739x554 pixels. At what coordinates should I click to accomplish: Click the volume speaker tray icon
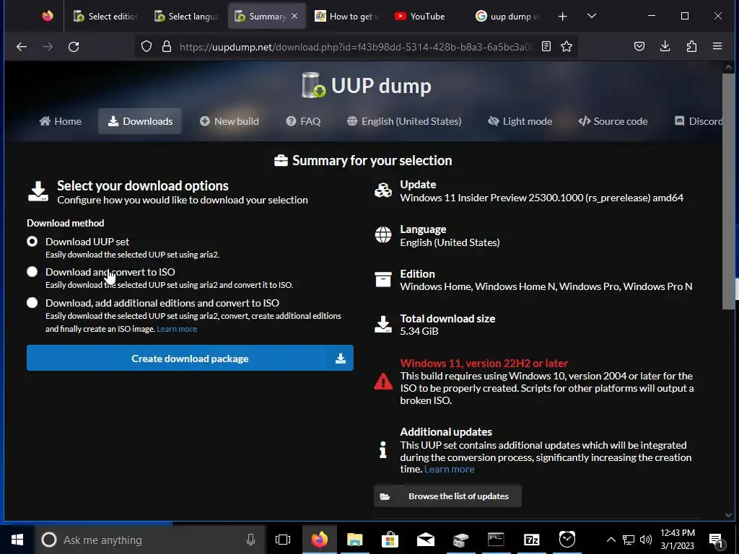pyautogui.click(x=646, y=540)
